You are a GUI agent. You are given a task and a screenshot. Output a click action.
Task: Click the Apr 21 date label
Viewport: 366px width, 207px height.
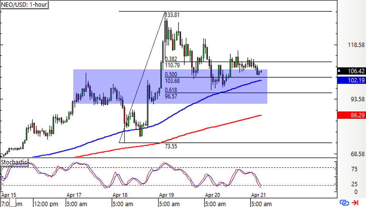click(258, 195)
